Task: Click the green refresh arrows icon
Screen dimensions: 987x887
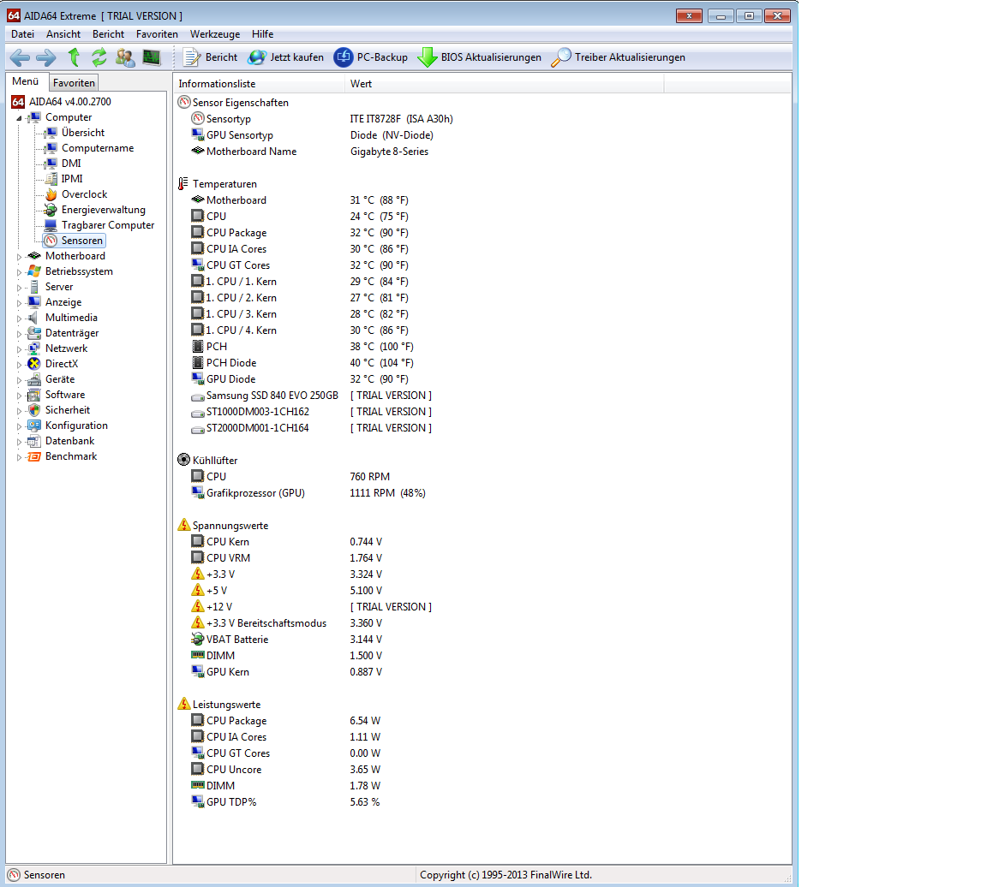Action: [x=99, y=57]
